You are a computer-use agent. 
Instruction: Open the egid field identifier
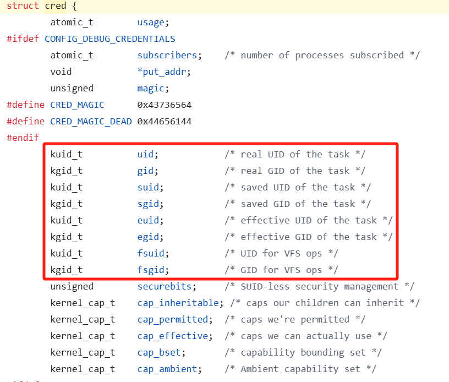pyautogui.click(x=148, y=237)
